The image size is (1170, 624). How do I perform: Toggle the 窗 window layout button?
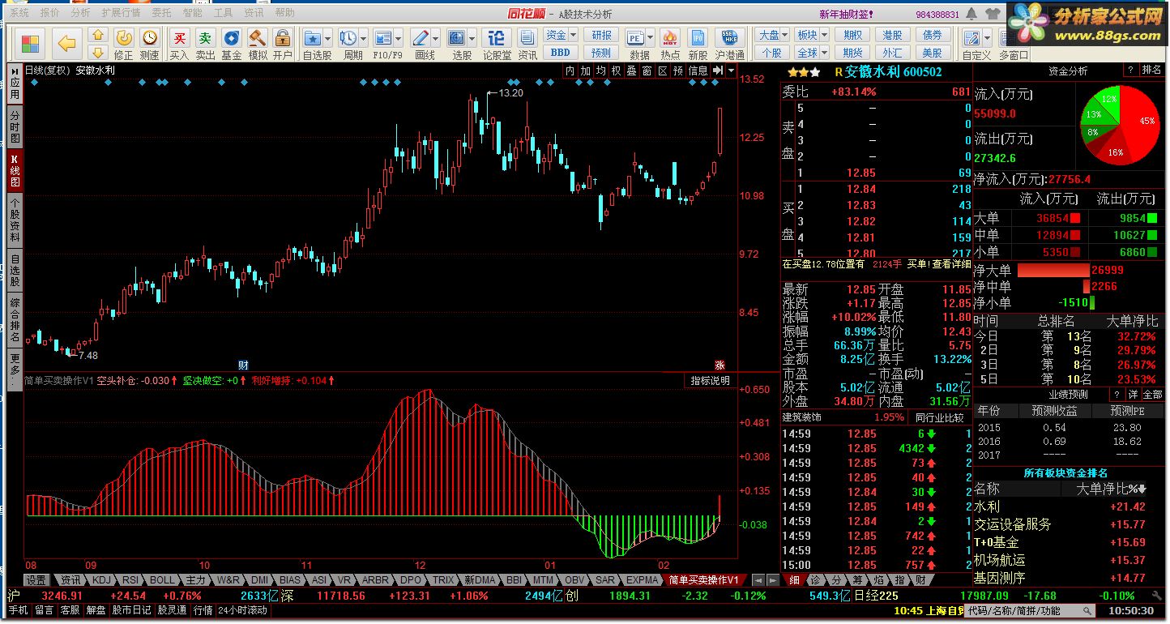[647, 71]
